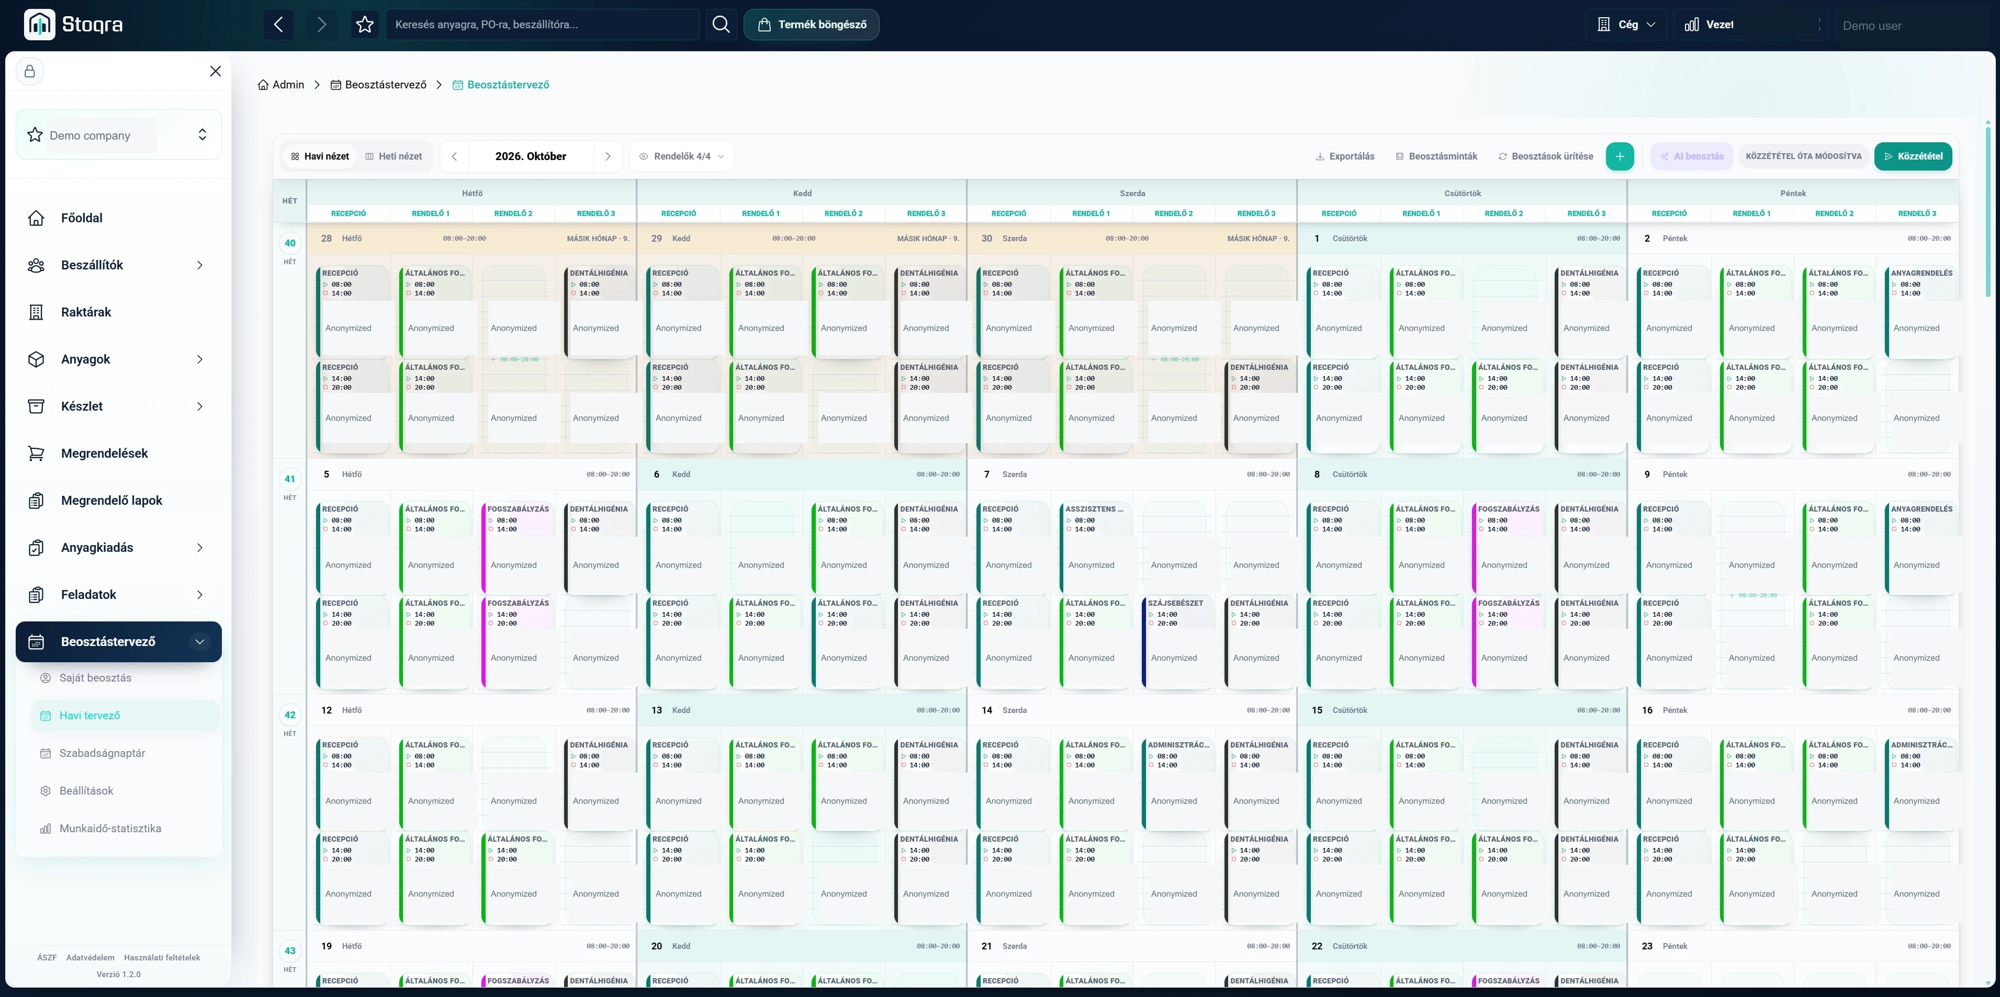Go to next month with right chevron
Screen dimensions: 2000x997
click(608, 156)
